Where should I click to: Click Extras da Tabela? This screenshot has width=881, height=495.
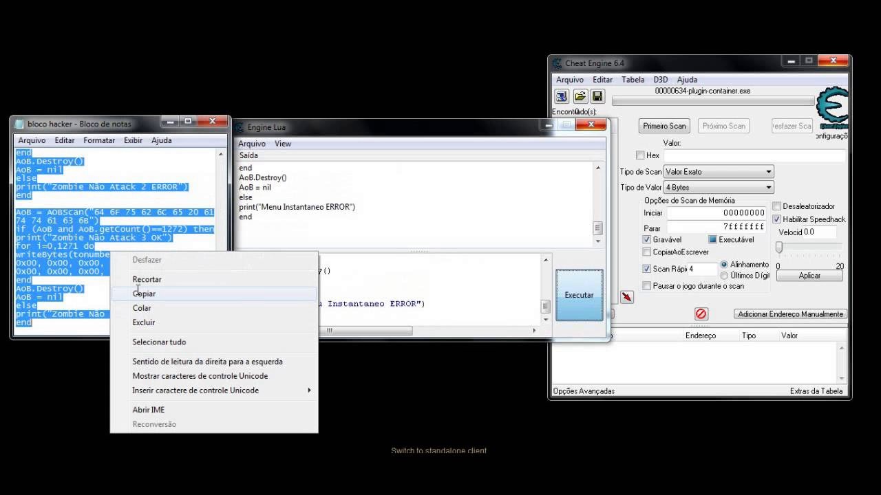click(x=816, y=391)
